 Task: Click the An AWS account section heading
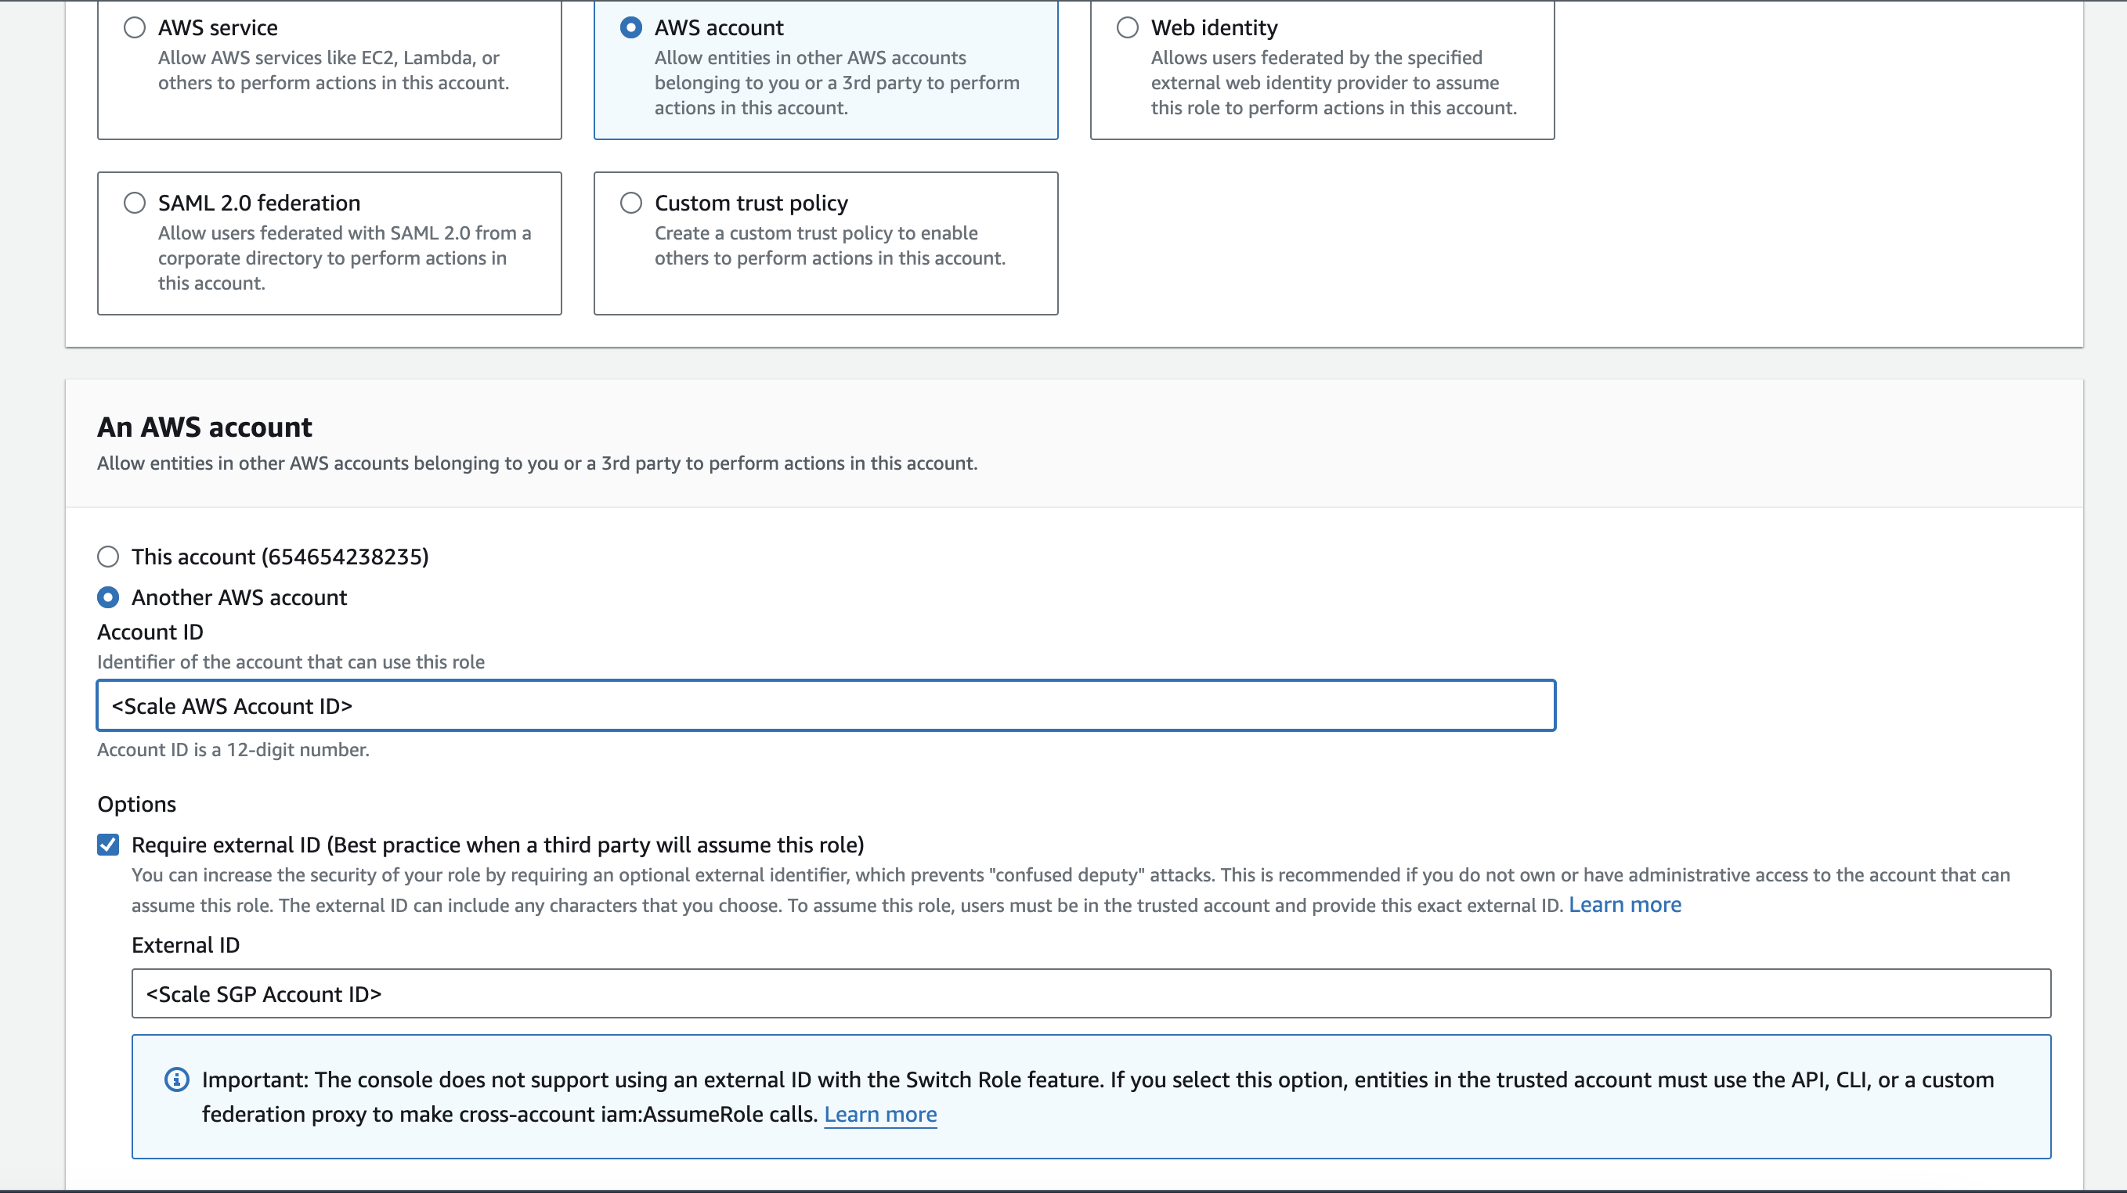click(x=204, y=427)
